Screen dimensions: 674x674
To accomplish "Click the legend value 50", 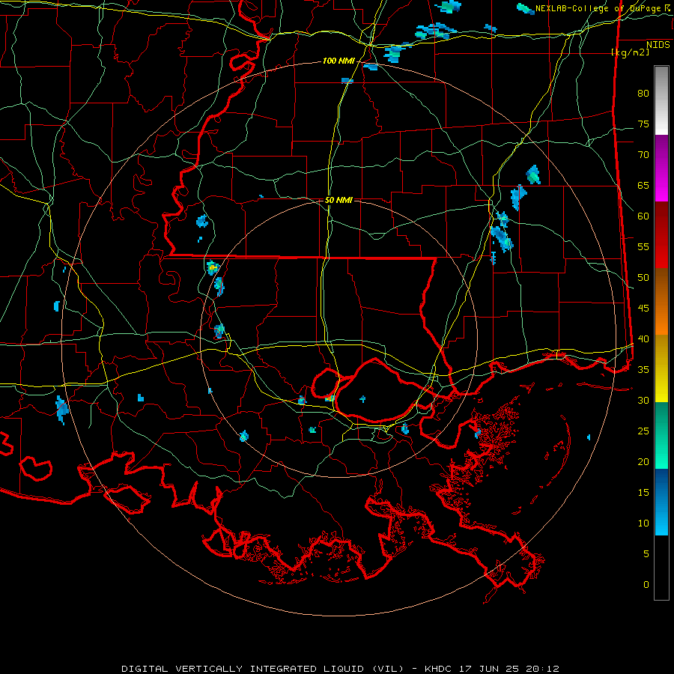I will tap(643, 278).
